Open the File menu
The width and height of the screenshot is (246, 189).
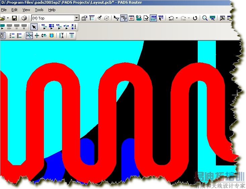[x=4, y=10]
